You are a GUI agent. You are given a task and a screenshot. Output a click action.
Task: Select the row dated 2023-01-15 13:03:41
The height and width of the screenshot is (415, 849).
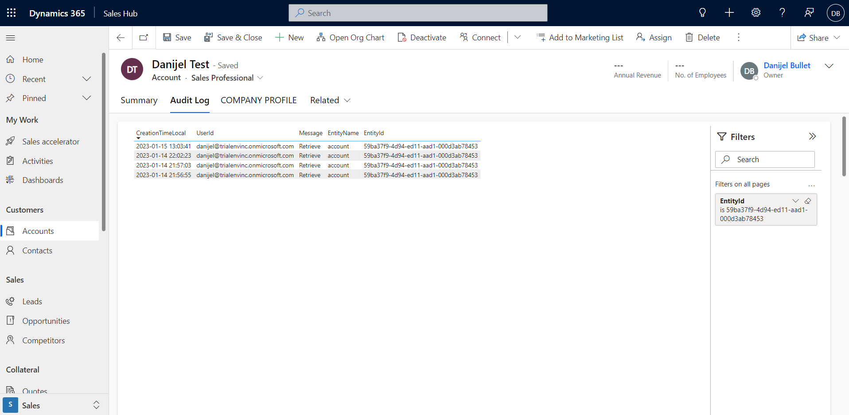click(x=307, y=146)
